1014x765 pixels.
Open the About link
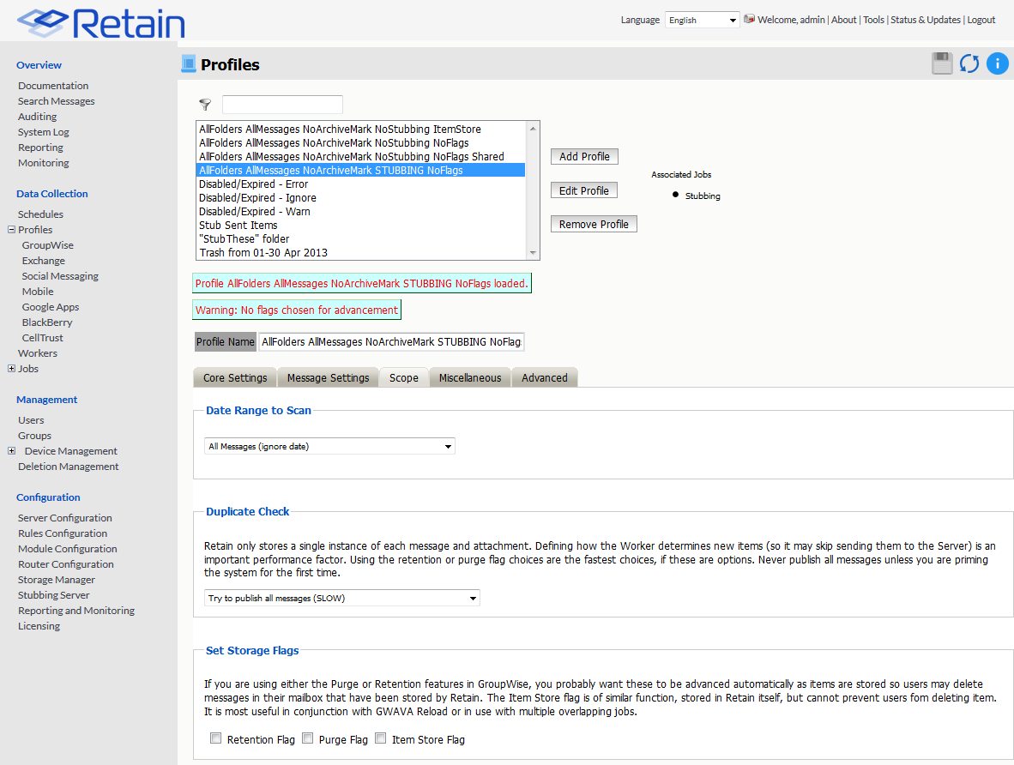click(843, 20)
